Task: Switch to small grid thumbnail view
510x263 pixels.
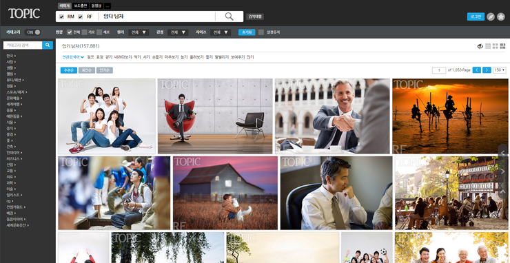Action: 488,46
